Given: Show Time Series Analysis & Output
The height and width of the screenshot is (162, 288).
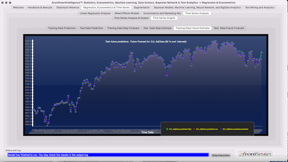Looking at the screenshot, I should [x=131, y=18].
